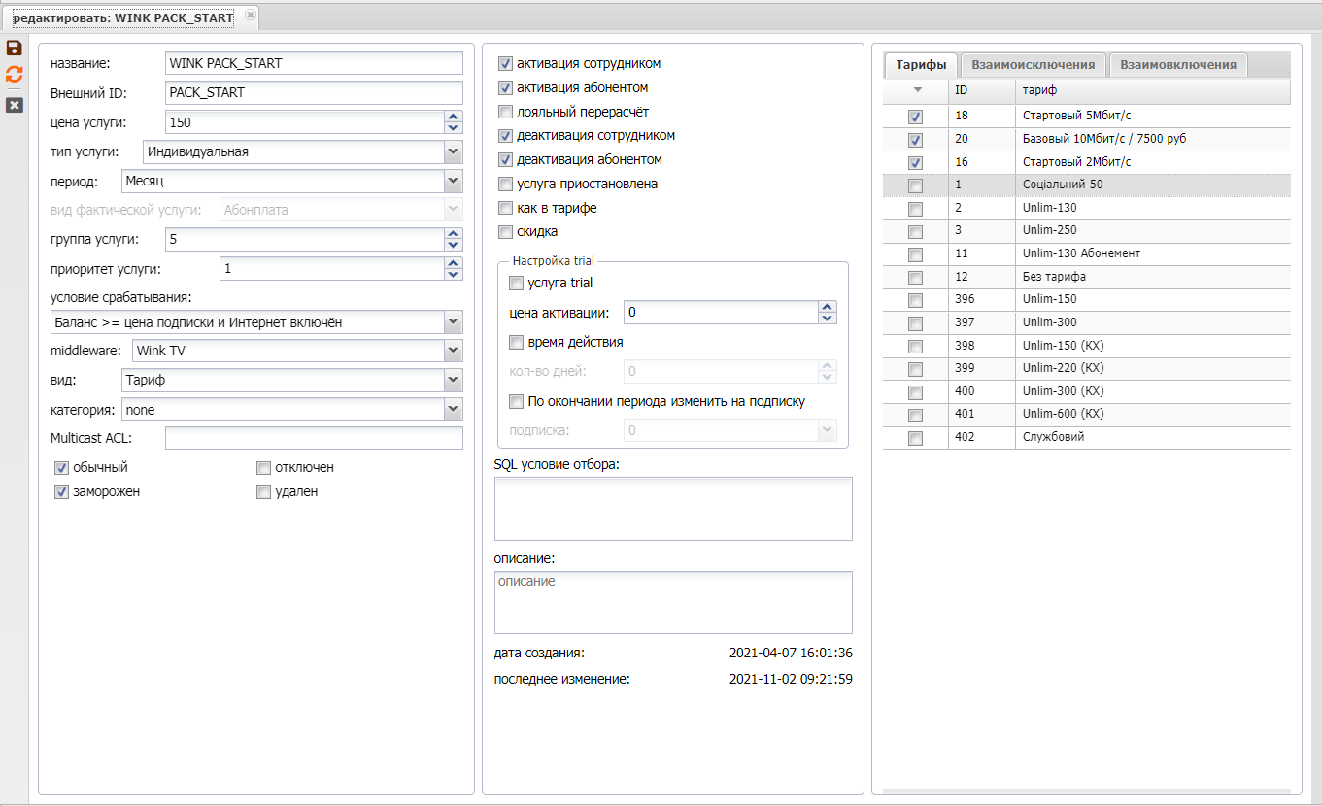Increase service priority with up arrow
The width and height of the screenshot is (1322, 806).
(453, 262)
